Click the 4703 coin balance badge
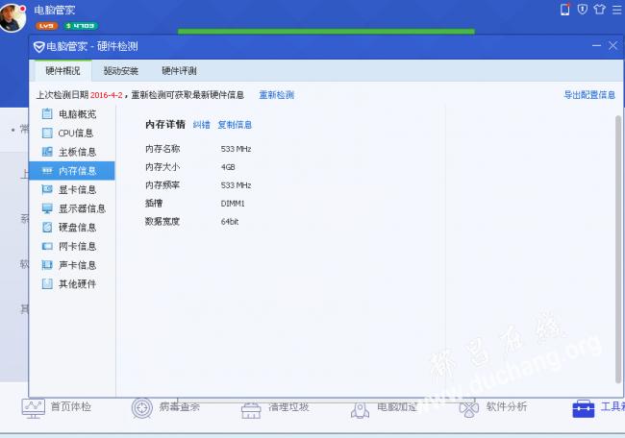This screenshot has height=438, width=625. pos(80,26)
